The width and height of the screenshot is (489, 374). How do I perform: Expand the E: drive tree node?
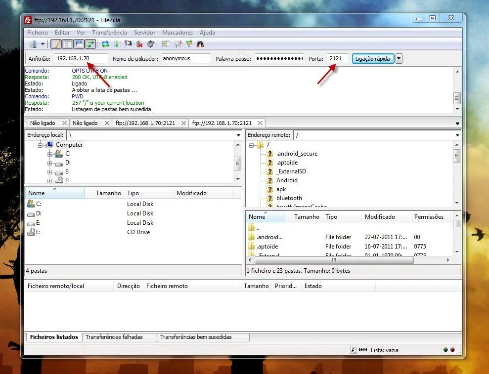pyautogui.click(x=49, y=172)
